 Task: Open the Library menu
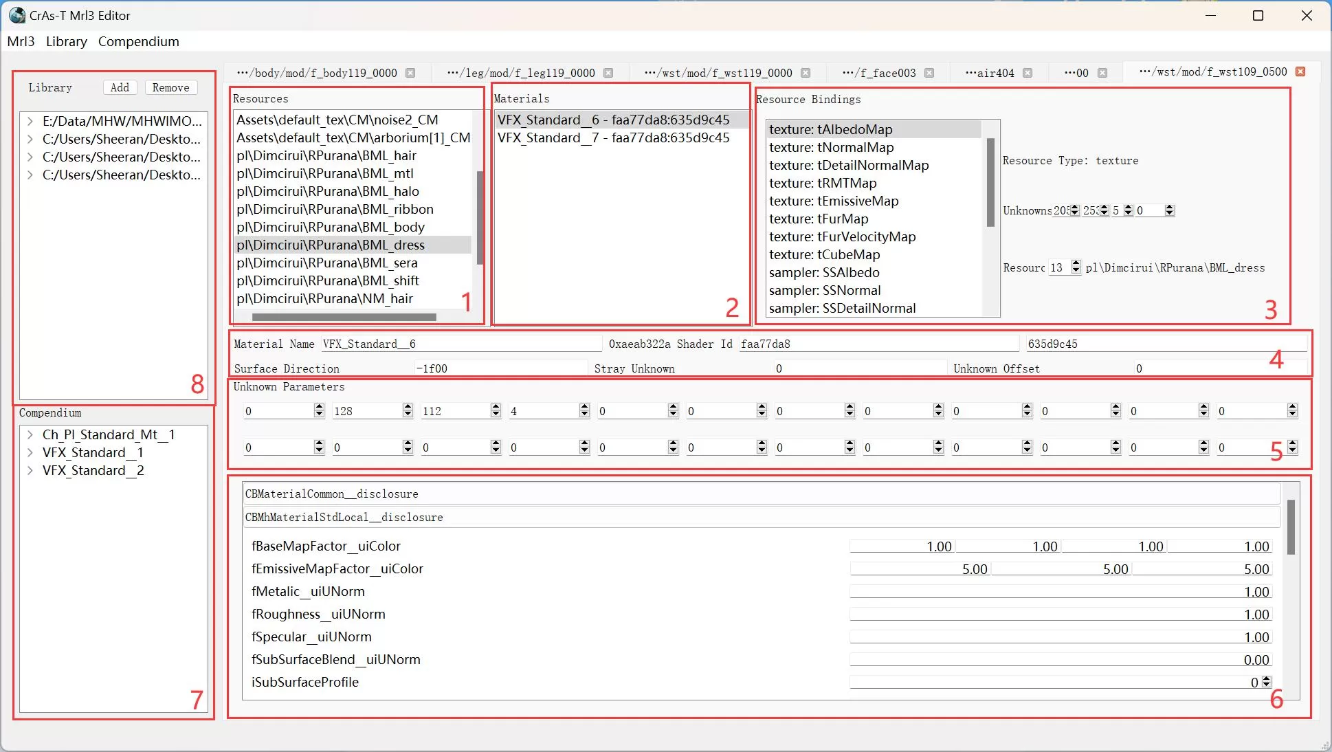click(67, 41)
